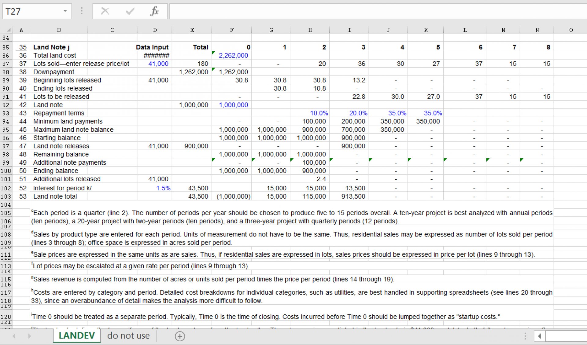The height and width of the screenshot is (345, 587).
Task: Click the next sheet navigation arrow
Action: tap(29, 336)
